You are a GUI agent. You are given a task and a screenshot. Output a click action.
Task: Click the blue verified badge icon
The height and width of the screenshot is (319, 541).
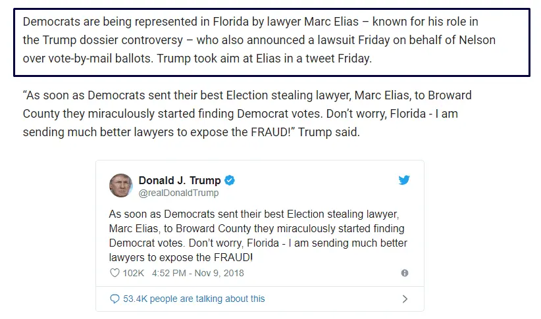[230, 180]
